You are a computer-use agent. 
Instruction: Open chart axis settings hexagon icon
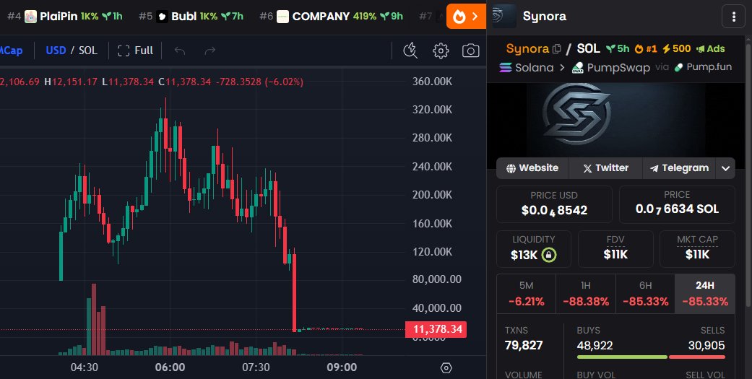point(446,367)
